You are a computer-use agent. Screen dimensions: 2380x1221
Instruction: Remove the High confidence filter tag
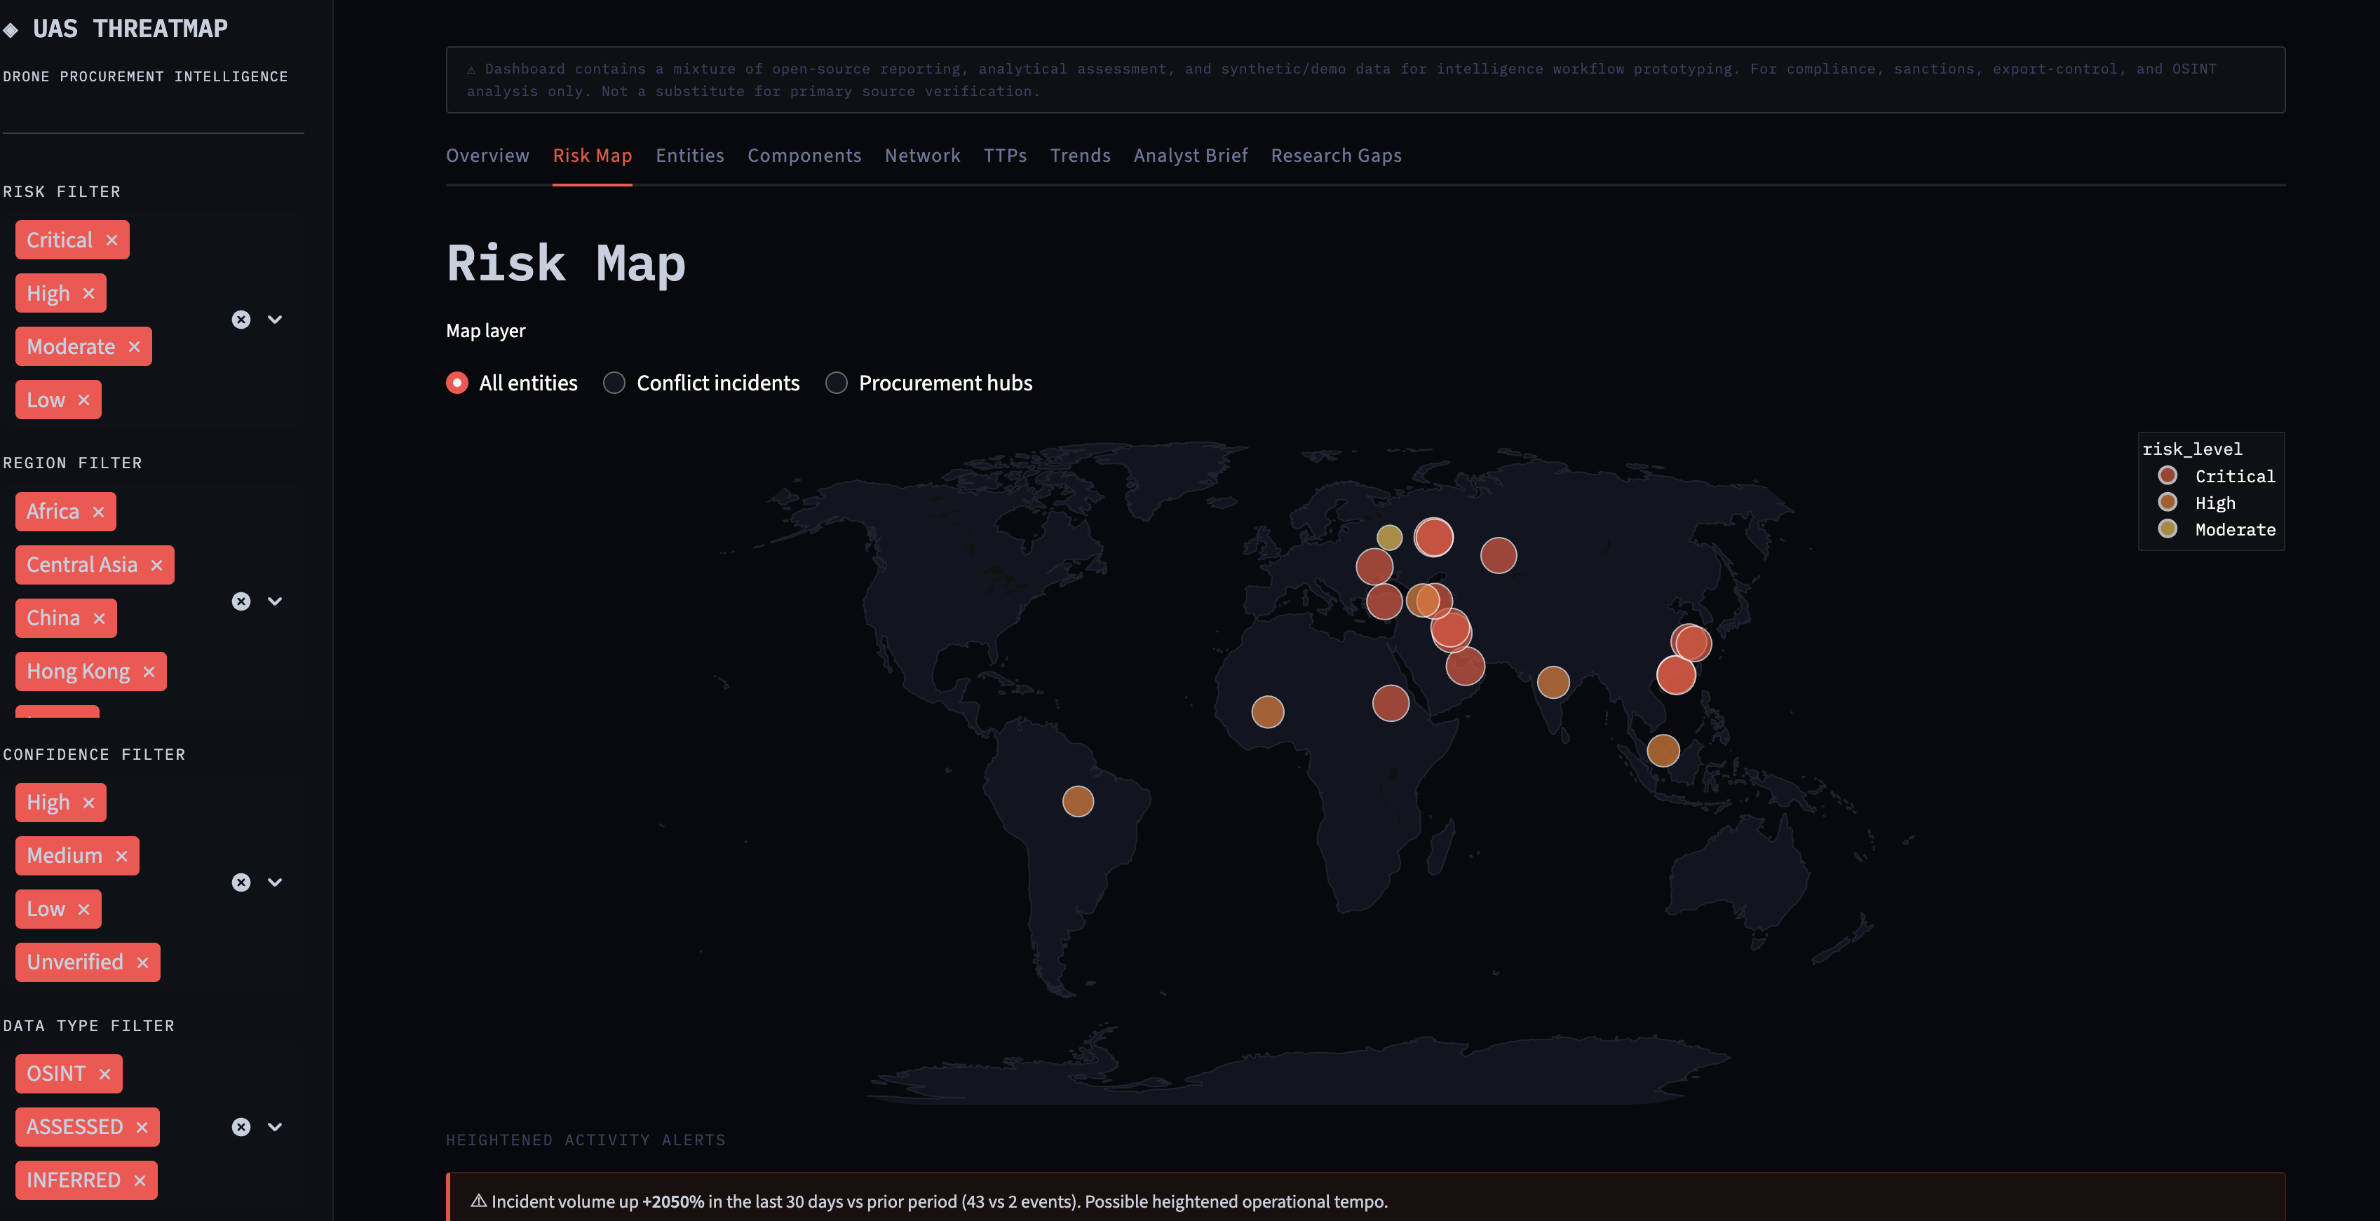(x=88, y=803)
